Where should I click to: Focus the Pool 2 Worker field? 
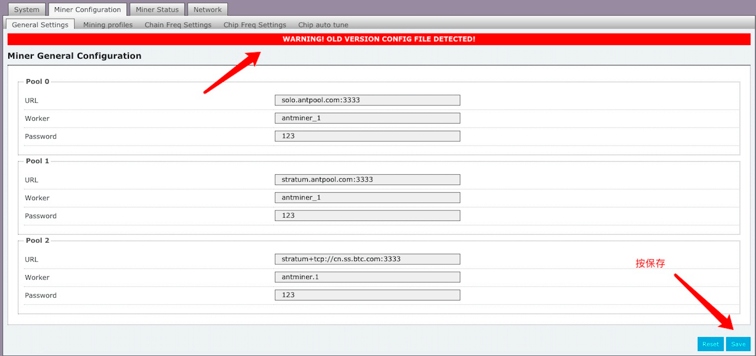(367, 277)
